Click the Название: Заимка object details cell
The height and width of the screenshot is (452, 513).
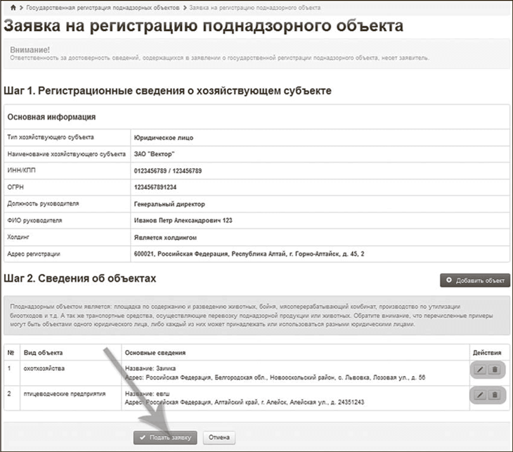pos(150,368)
